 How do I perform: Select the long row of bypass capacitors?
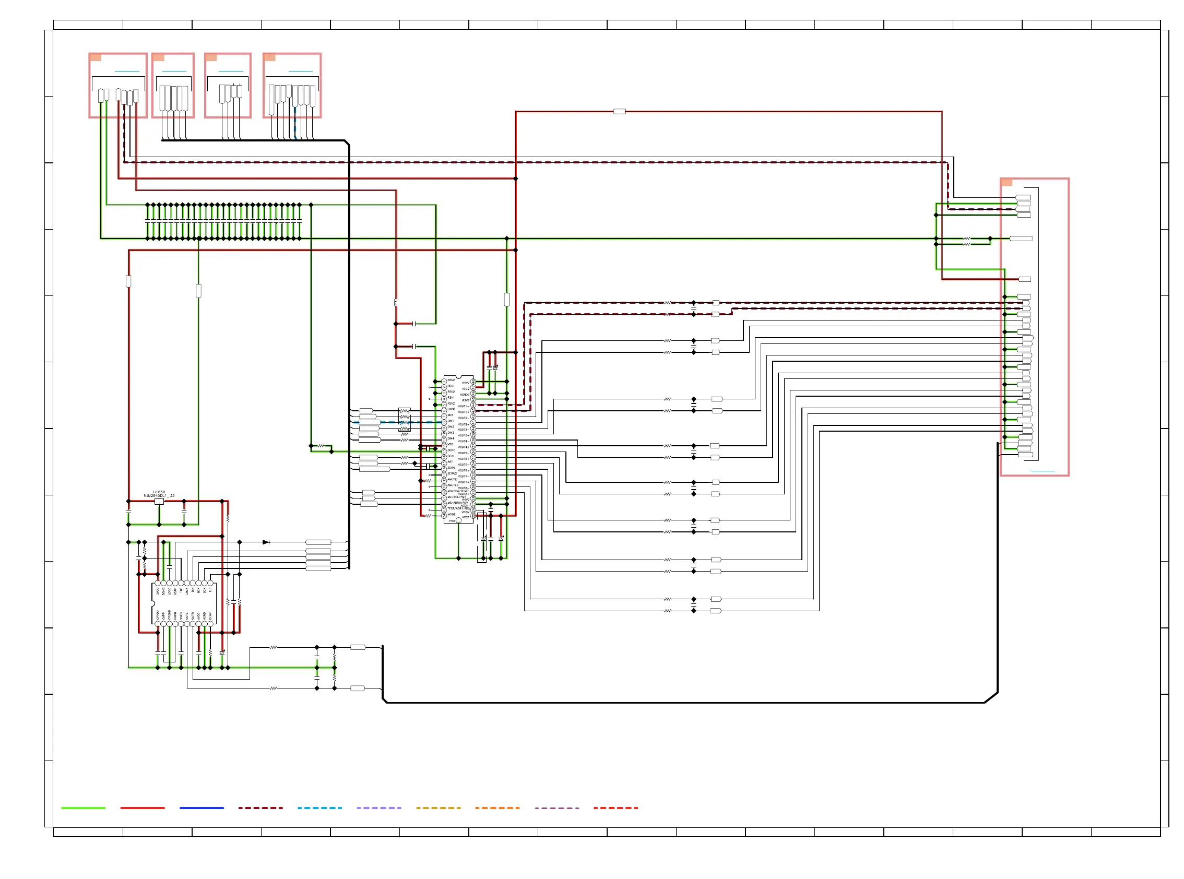coord(223,221)
